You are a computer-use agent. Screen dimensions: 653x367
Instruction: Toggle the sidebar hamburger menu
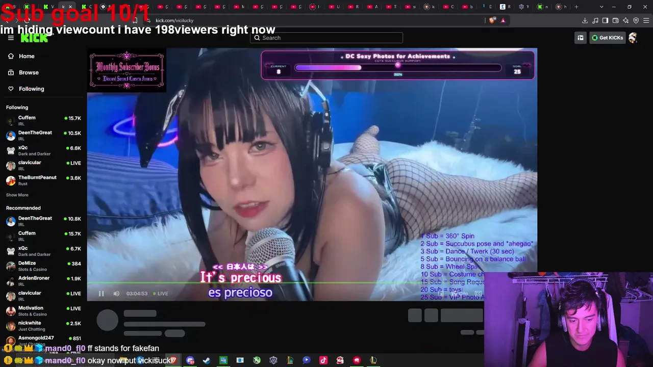tap(11, 38)
